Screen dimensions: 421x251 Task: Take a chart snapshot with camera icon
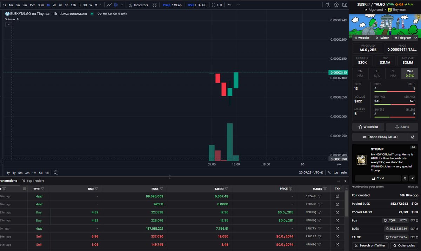click(345, 5)
